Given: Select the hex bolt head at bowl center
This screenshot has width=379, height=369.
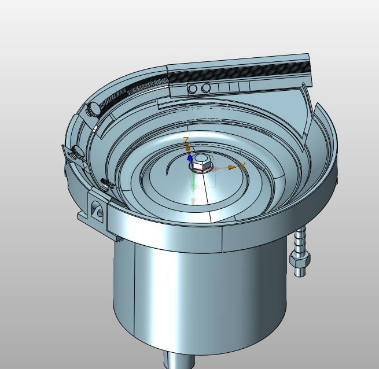Looking at the screenshot, I should pyautogui.click(x=202, y=163).
